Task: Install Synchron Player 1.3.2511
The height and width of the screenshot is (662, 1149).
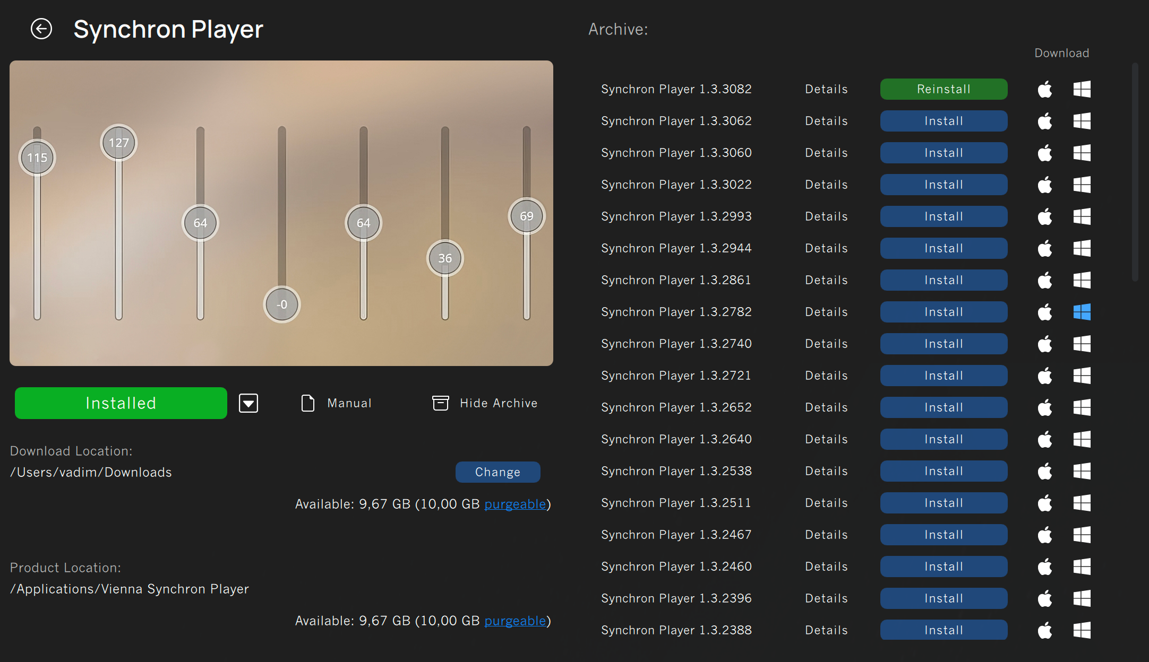Action: click(944, 503)
